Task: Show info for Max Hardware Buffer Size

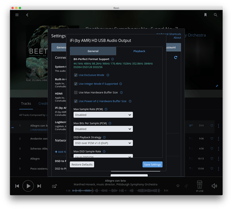Action: pos(121,92)
